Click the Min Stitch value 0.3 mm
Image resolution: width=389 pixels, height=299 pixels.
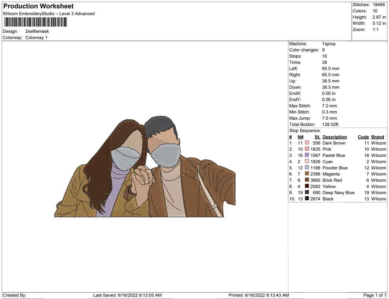(329, 112)
